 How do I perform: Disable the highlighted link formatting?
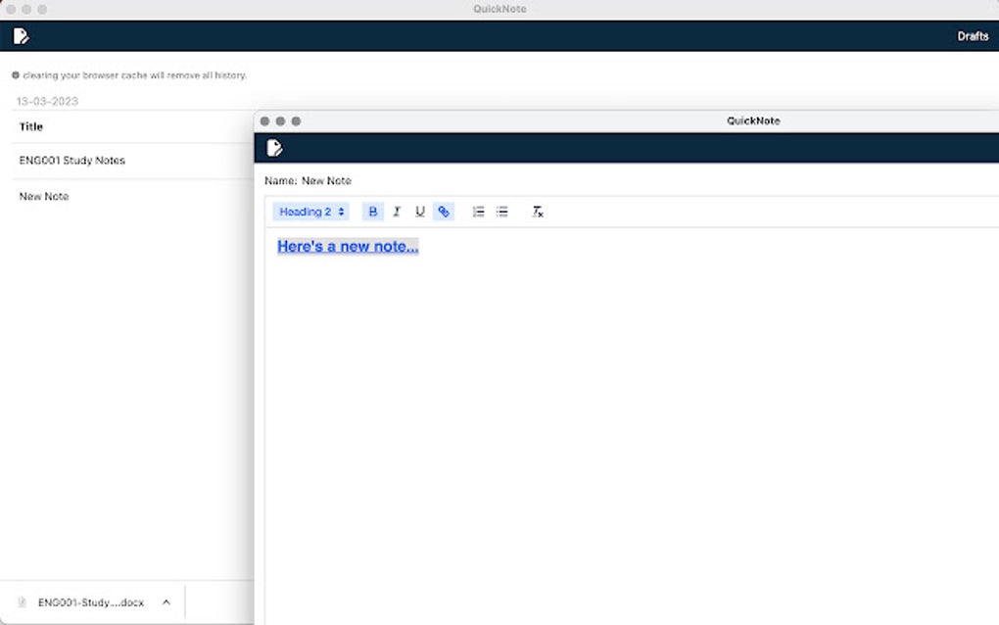[x=444, y=211]
